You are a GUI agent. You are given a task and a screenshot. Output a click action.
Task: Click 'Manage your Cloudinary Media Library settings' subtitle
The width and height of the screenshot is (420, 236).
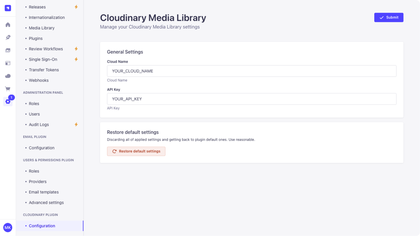pos(150,27)
